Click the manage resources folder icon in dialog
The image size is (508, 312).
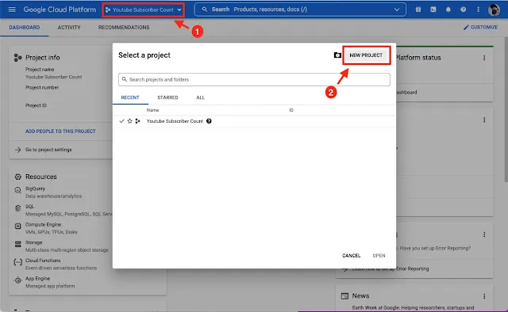tap(337, 55)
